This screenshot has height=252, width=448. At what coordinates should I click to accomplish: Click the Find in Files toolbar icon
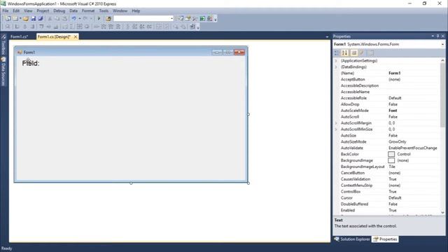108,19
